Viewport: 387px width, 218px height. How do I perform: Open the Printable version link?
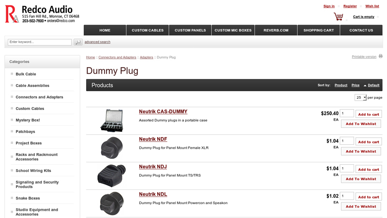click(364, 57)
